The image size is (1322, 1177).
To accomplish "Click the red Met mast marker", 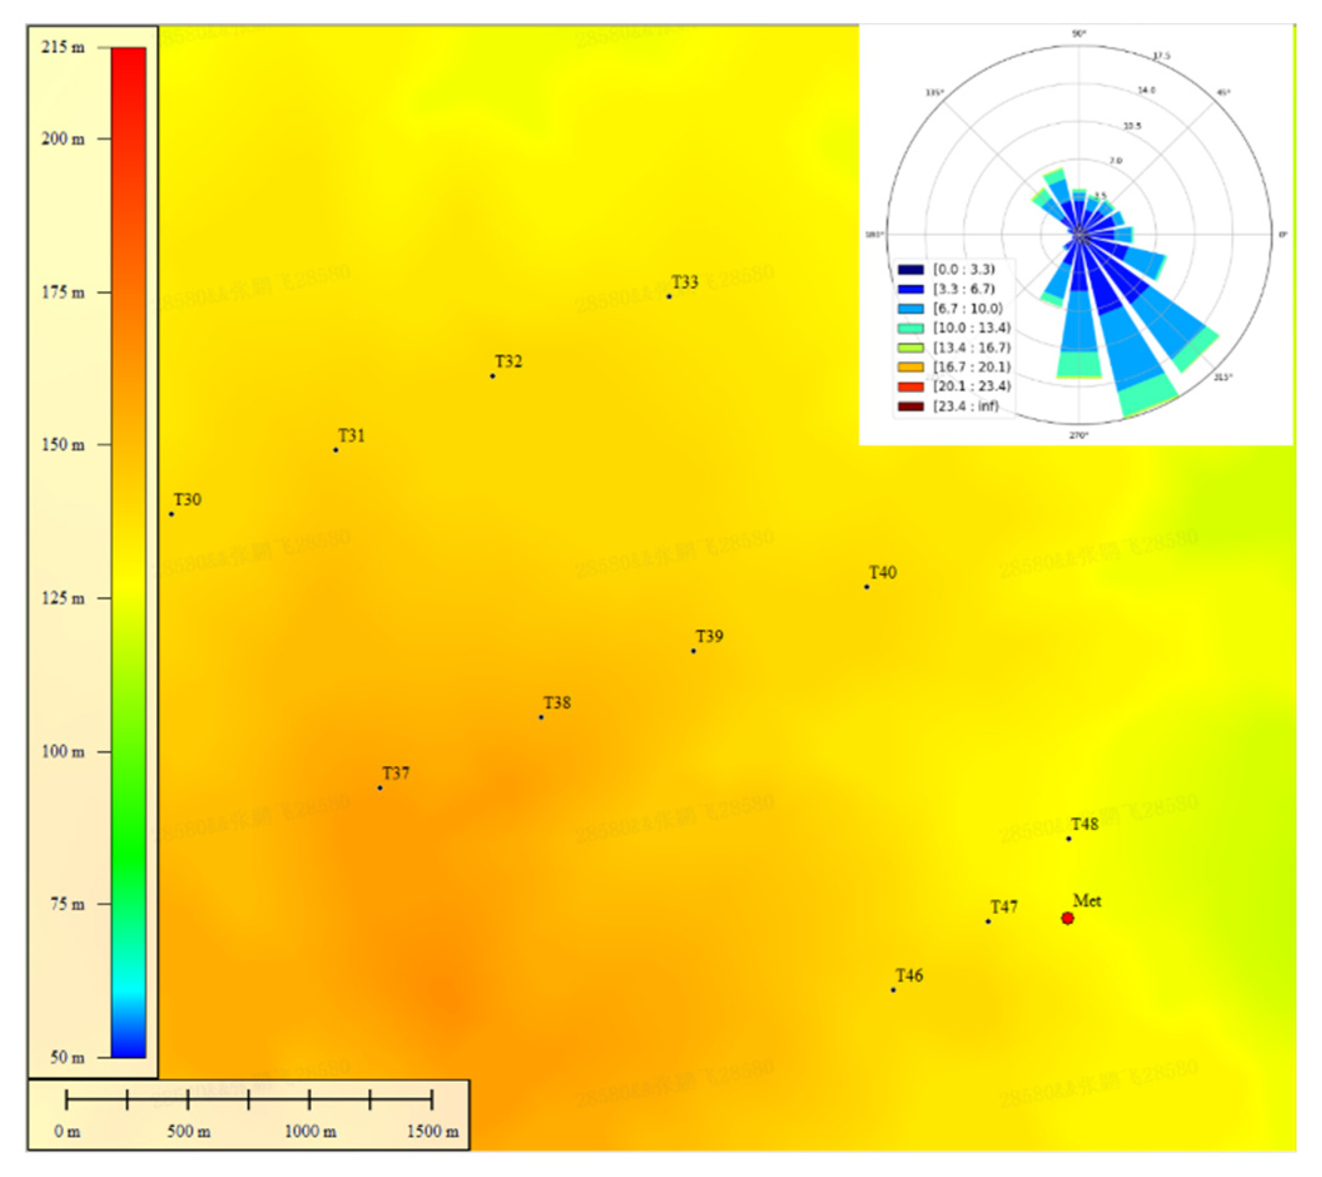I will point(1068,918).
